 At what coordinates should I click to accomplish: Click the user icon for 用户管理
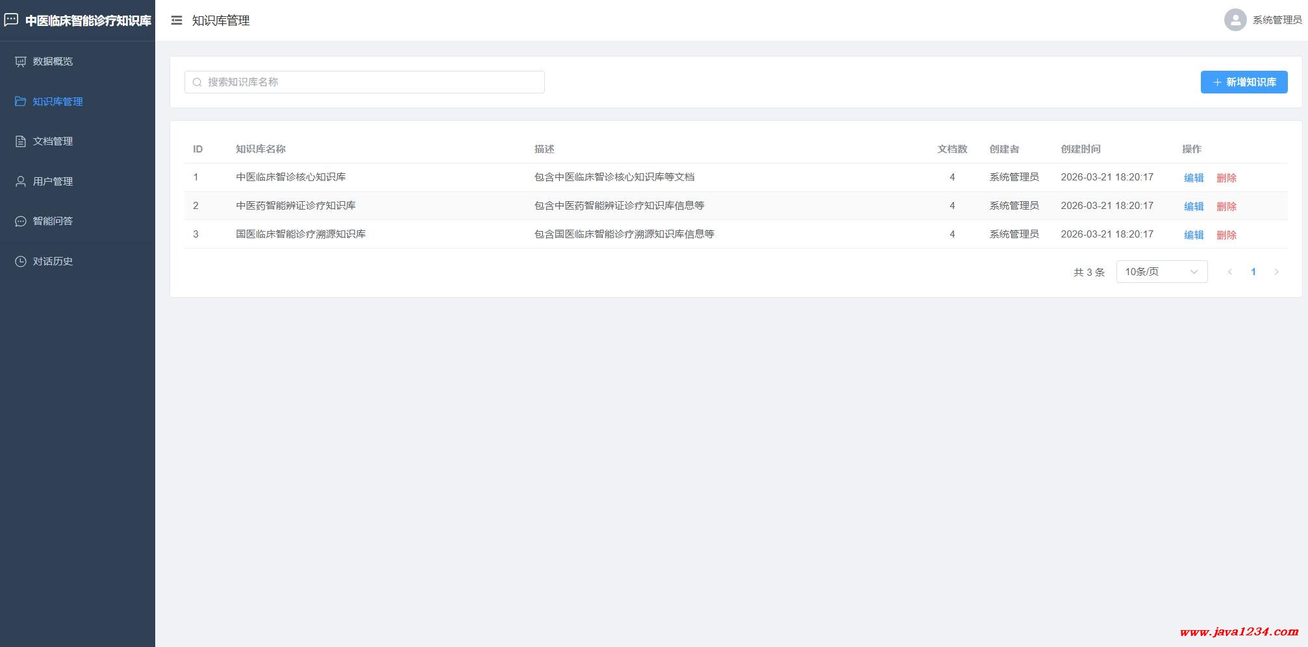[x=21, y=182]
